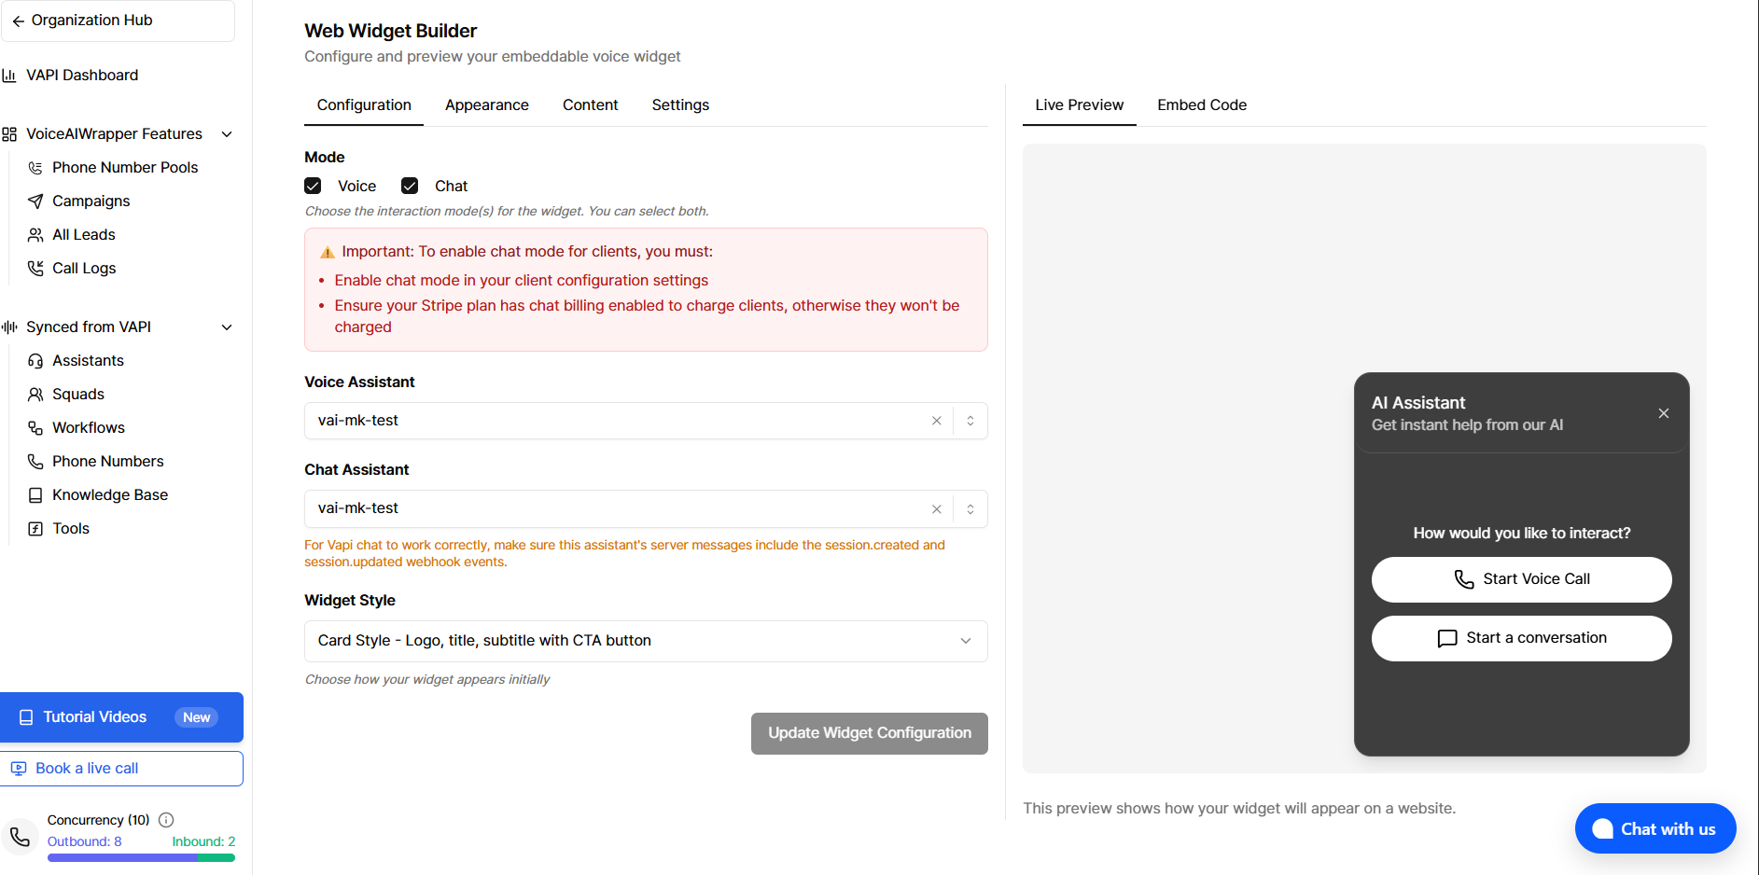Viewport: 1759px width, 875px height.
Task: Uncheck the Voice mode checkbox
Action: point(313,187)
